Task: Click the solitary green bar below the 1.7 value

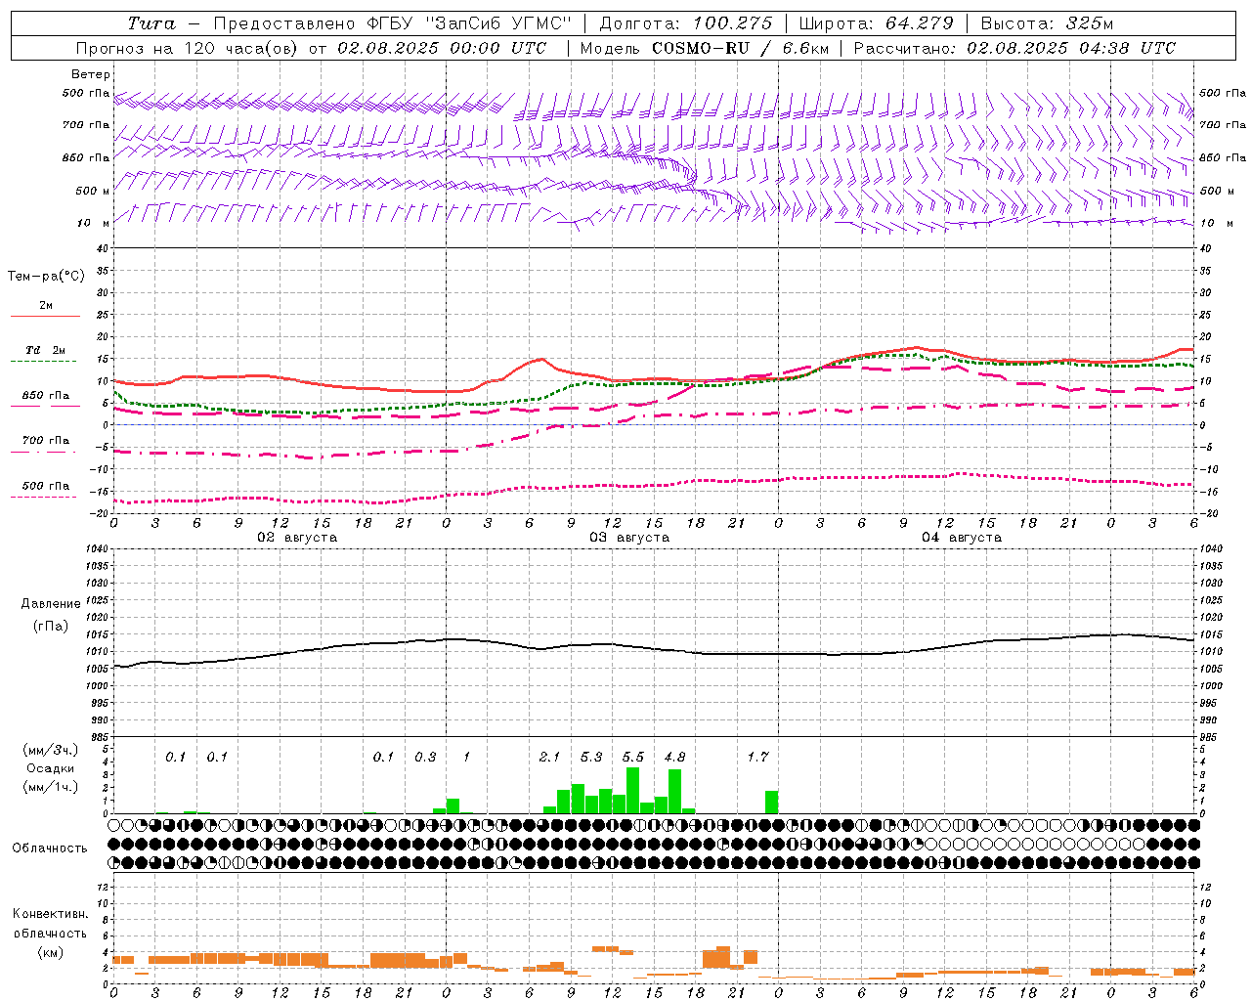Action: (x=772, y=803)
